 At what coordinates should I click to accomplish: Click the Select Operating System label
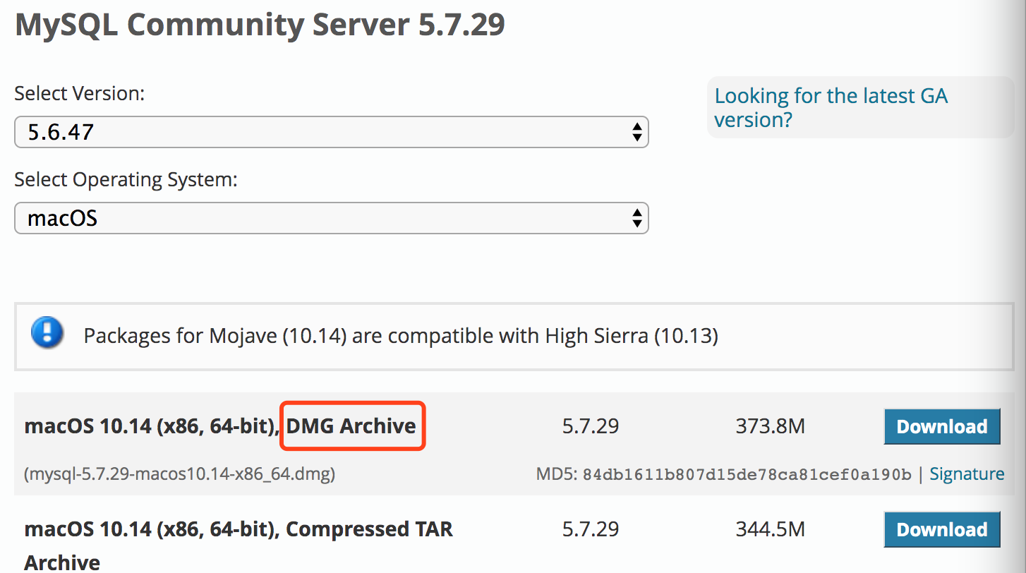coord(126,180)
